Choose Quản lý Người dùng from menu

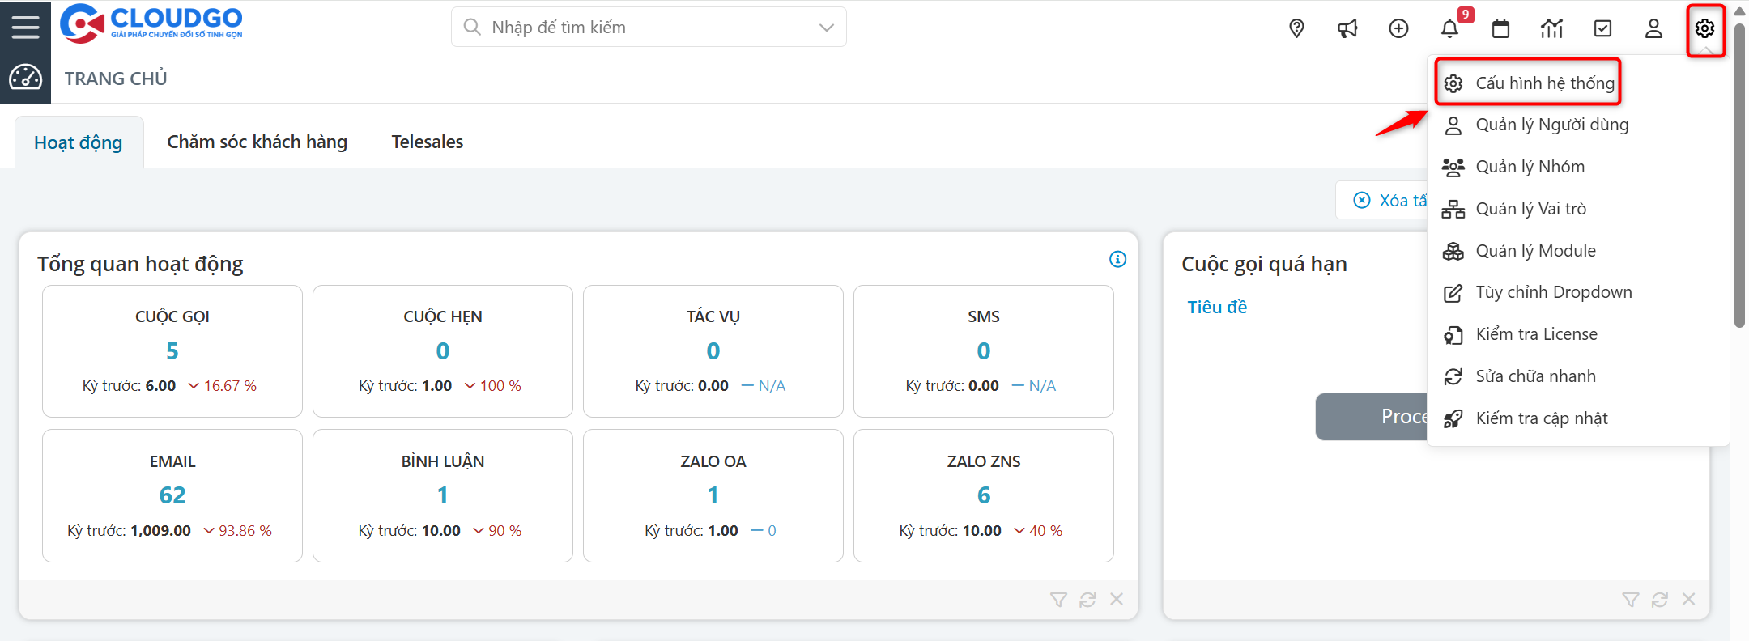pos(1551,125)
